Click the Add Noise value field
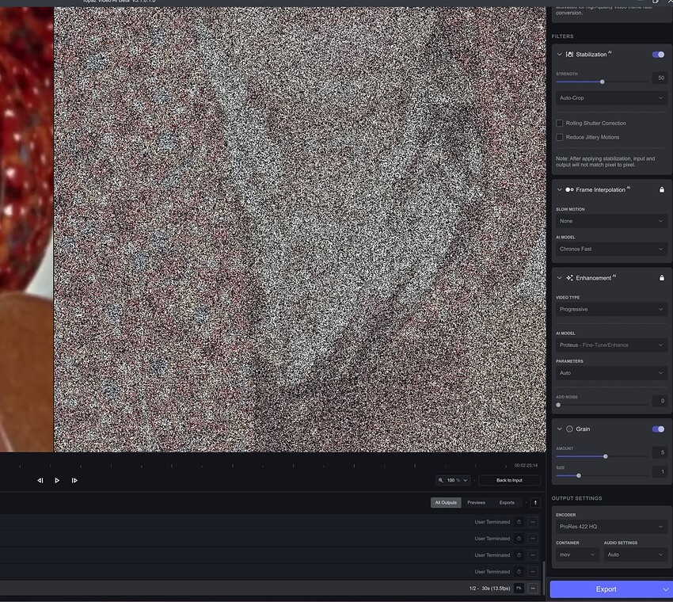This screenshot has width=673, height=602. click(660, 401)
